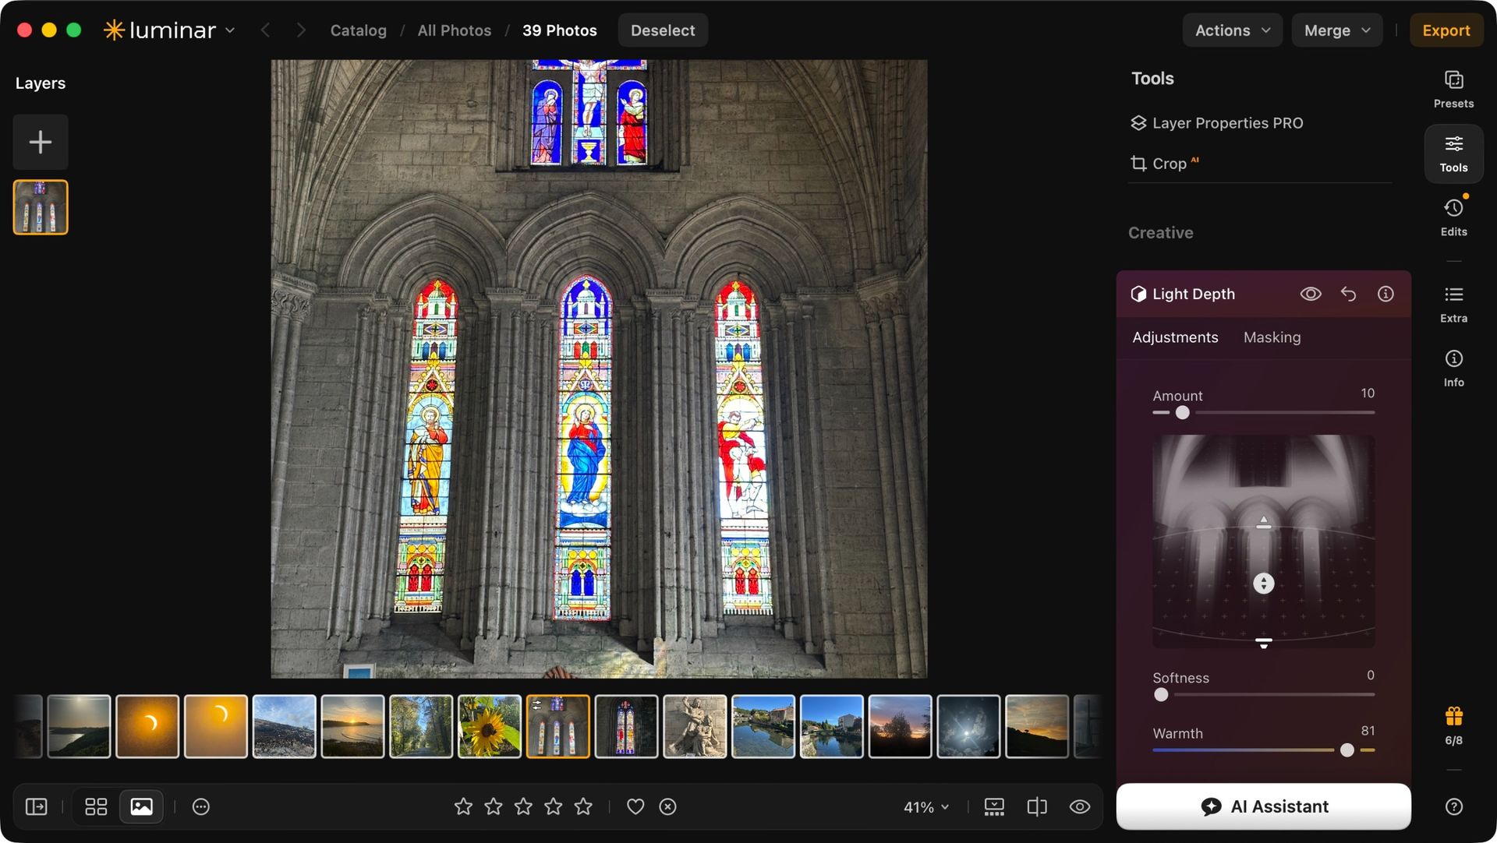Screen dimensions: 1497x843
Task: Click the Softness slider handle
Action: 1161,695
